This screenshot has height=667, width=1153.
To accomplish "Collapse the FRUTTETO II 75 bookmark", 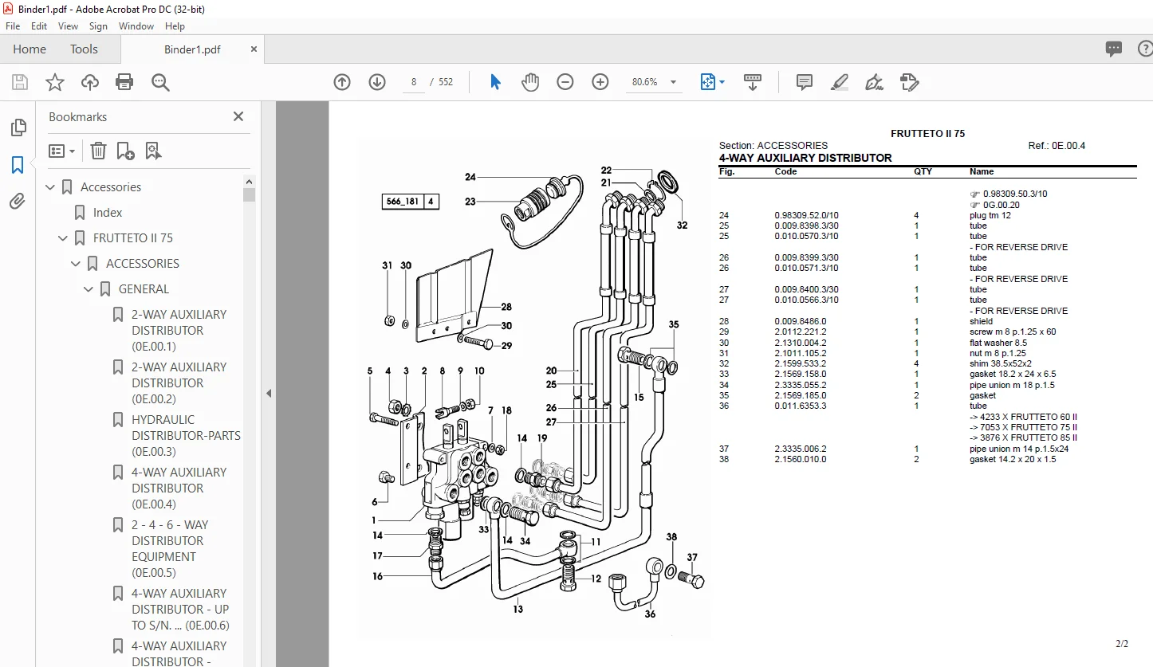I will point(63,238).
